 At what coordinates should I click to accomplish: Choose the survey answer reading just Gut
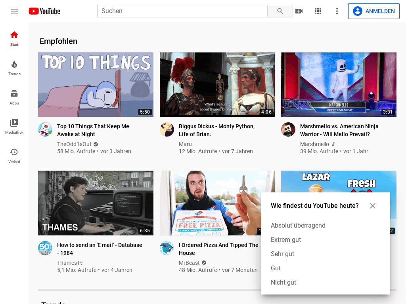pos(276,268)
